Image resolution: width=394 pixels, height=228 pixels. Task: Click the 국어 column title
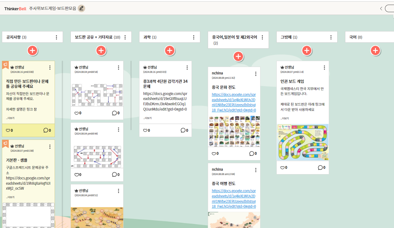tap(353, 37)
